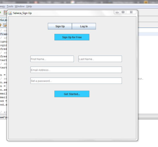This screenshot has width=158, height=147.
Task: Click the Sign Up for Free button
Action: [x=72, y=37]
